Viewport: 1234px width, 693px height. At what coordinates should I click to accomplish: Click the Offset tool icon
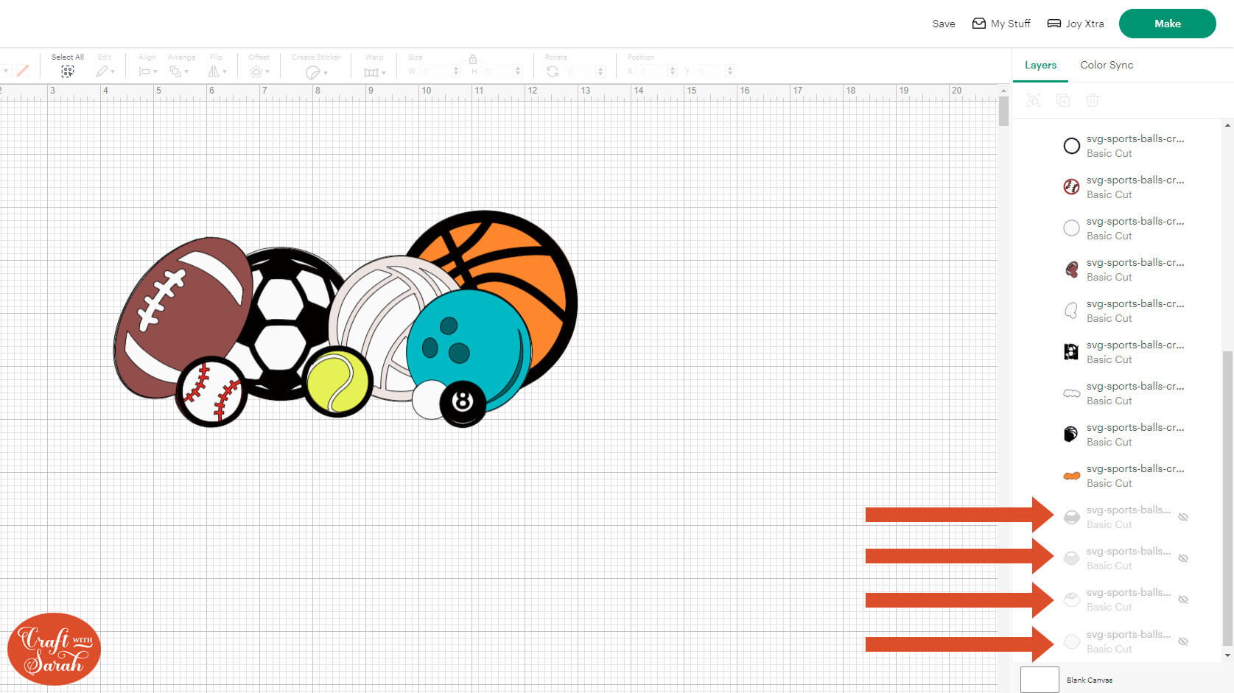click(x=256, y=71)
